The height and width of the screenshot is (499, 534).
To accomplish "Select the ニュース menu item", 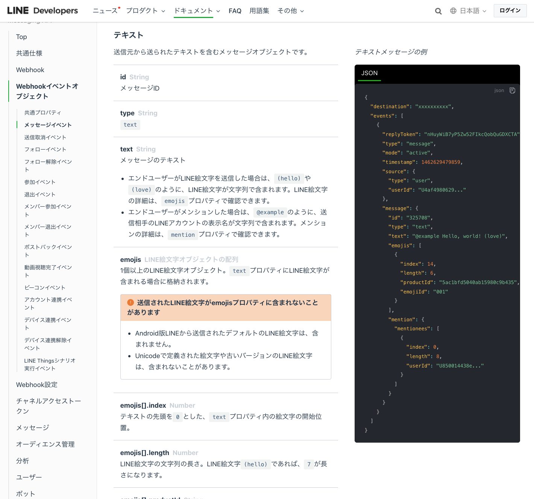I will pyautogui.click(x=105, y=11).
